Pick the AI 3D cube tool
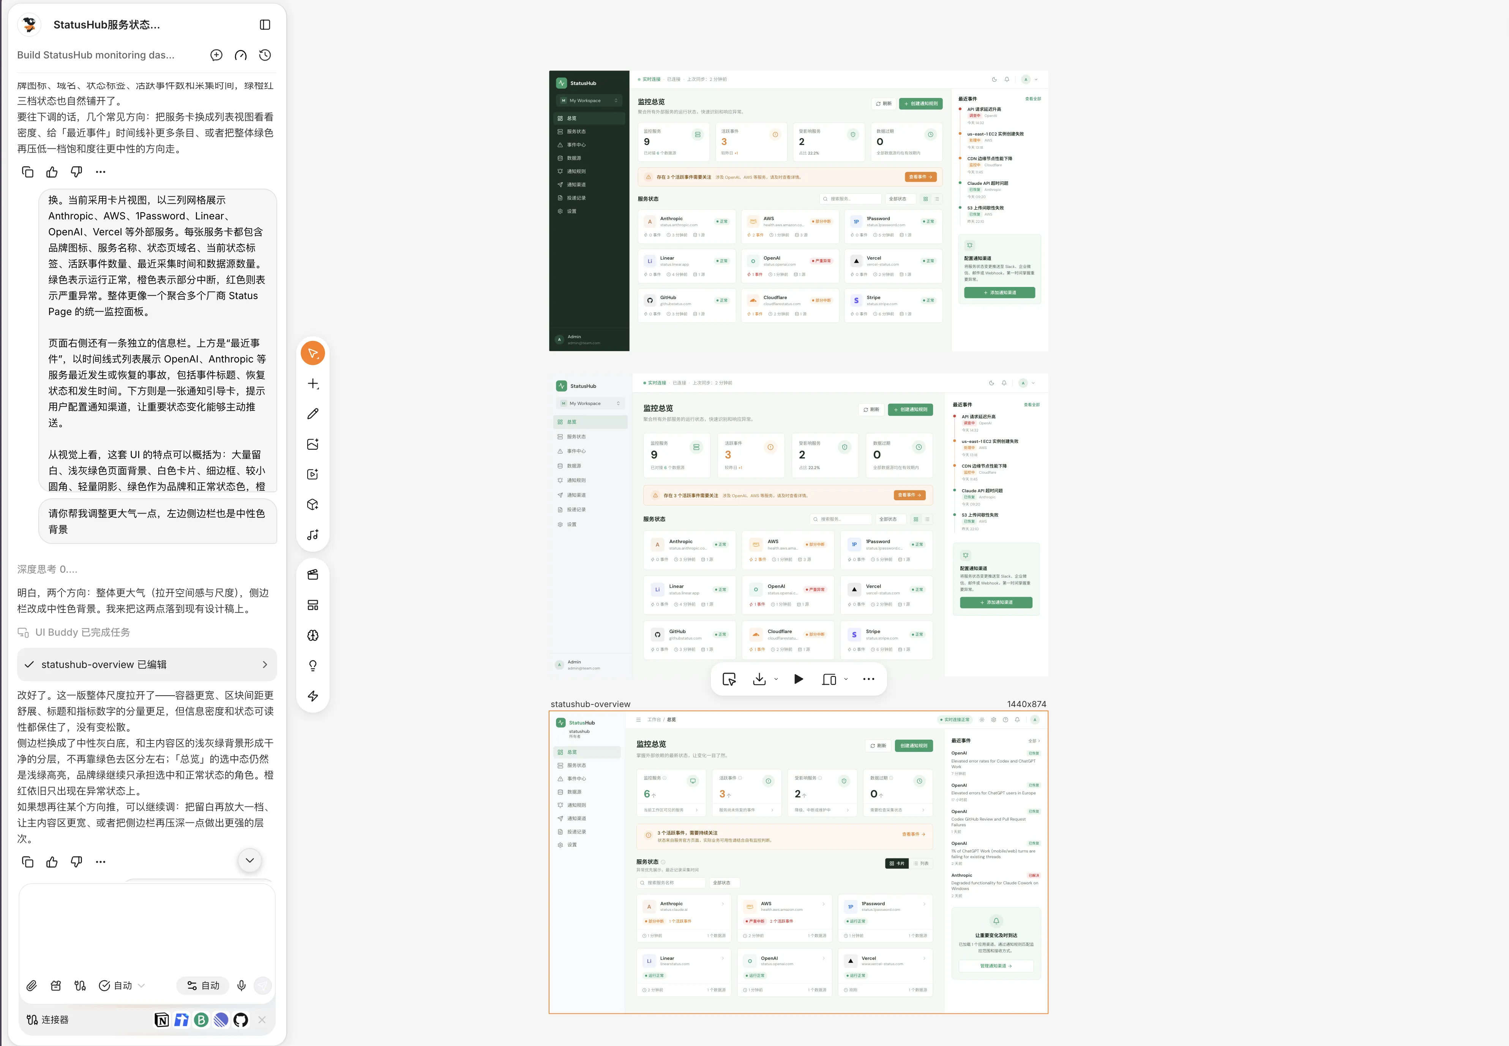This screenshot has height=1046, width=1509. [x=313, y=505]
